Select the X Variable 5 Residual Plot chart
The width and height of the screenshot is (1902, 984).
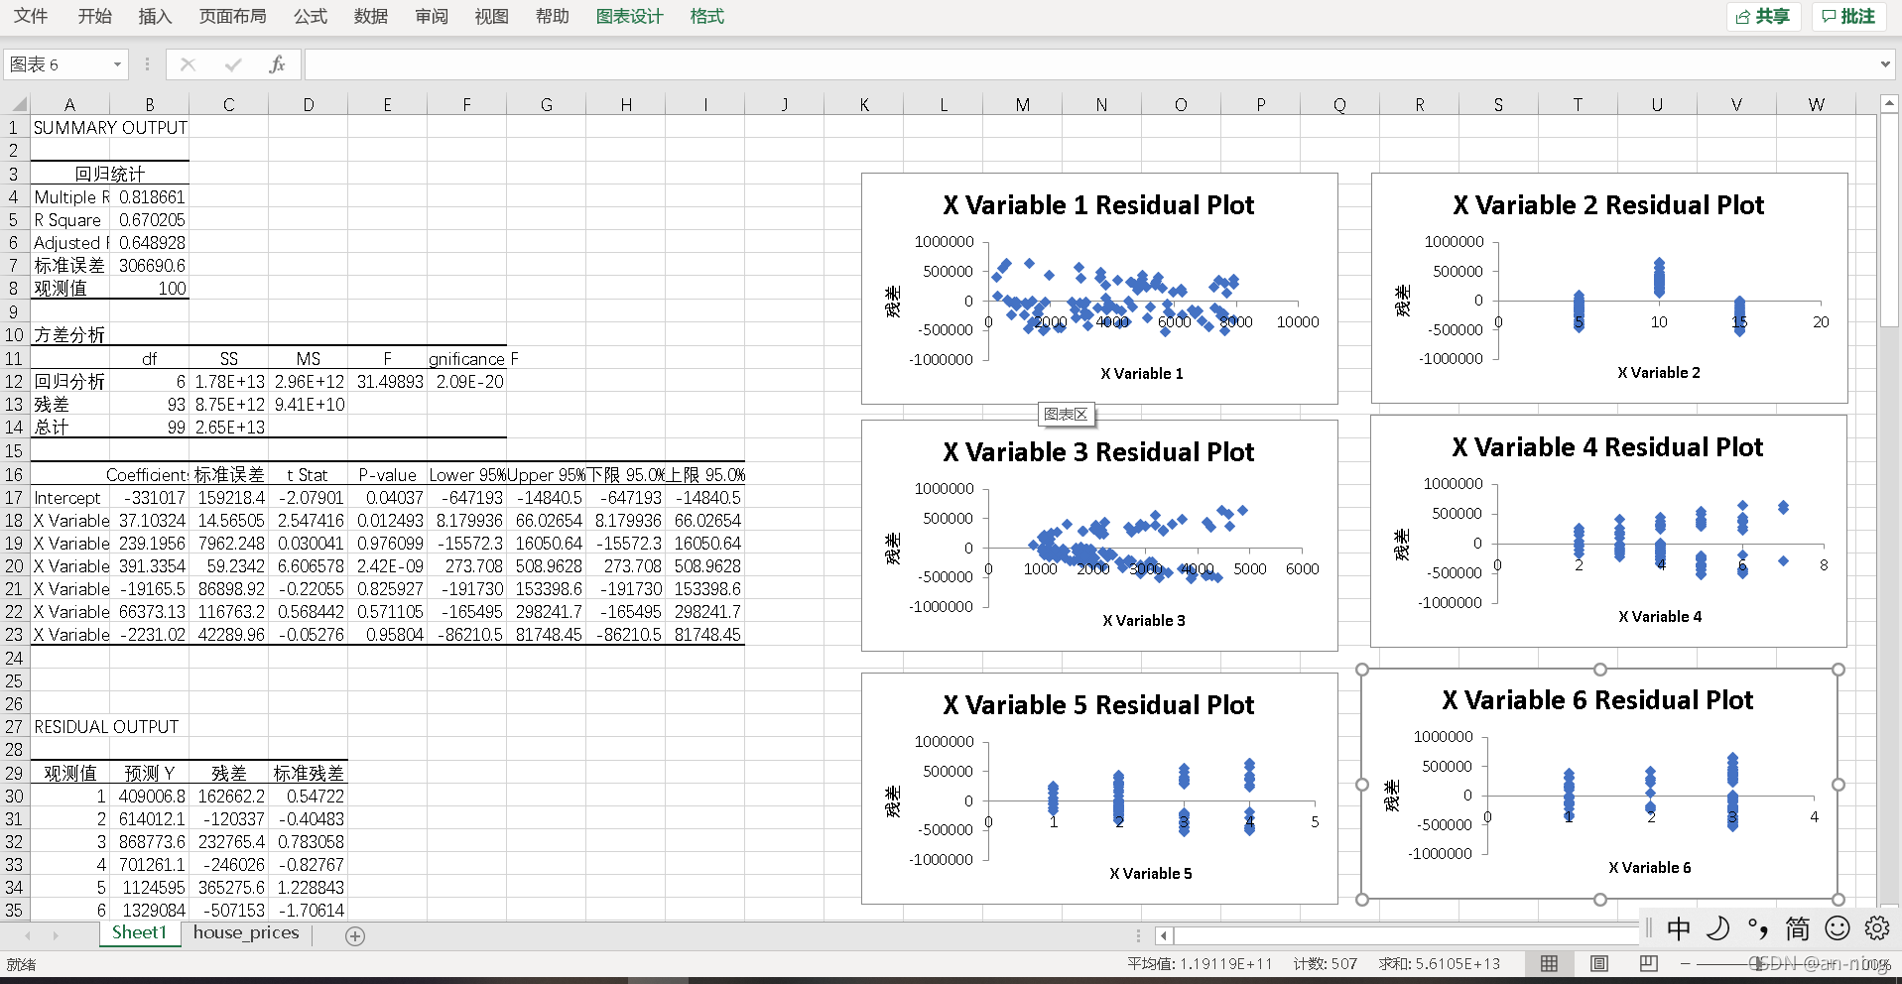pos(1099,789)
